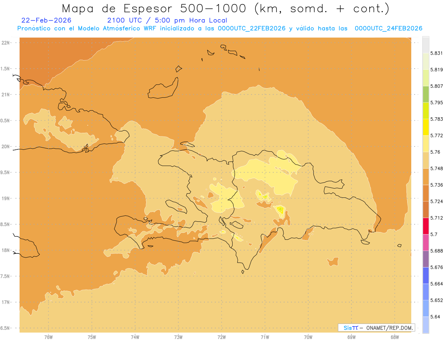443x342 pixels.
Task: Click the 5.64 legend value
Action: (x=435, y=317)
